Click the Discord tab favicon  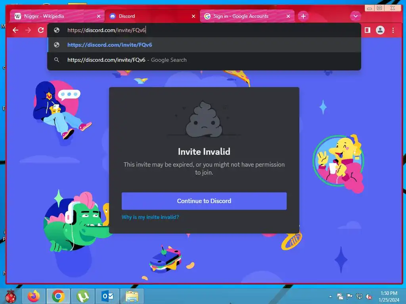click(113, 16)
